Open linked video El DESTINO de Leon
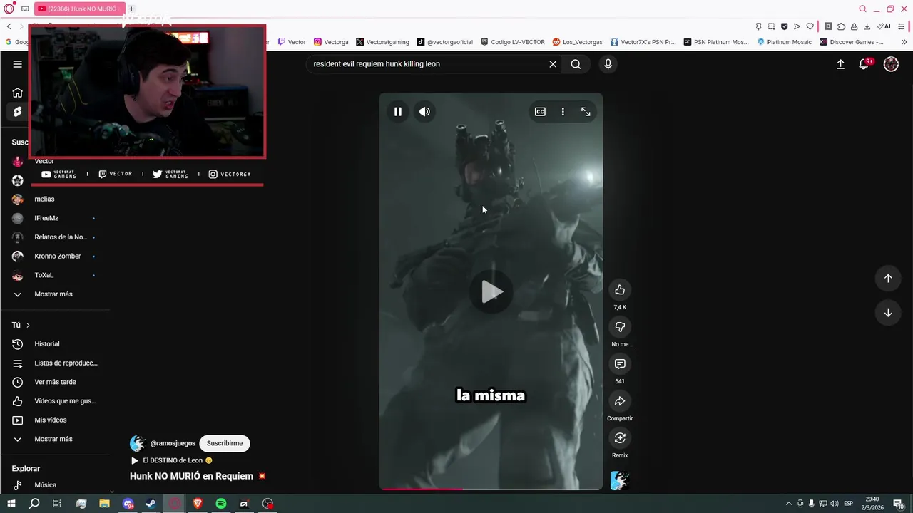Viewport: 913px width, 513px height. tap(172, 460)
